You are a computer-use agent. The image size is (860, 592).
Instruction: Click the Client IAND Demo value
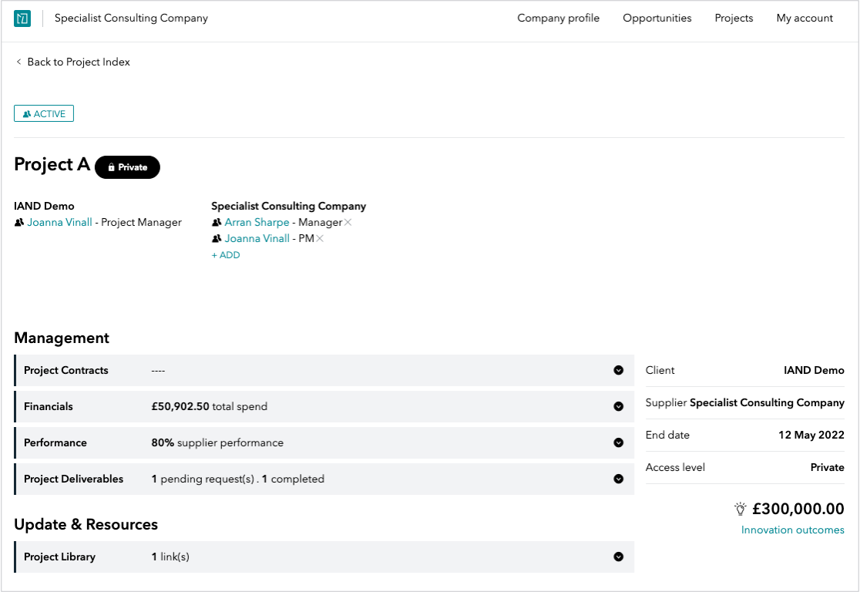[x=814, y=370]
